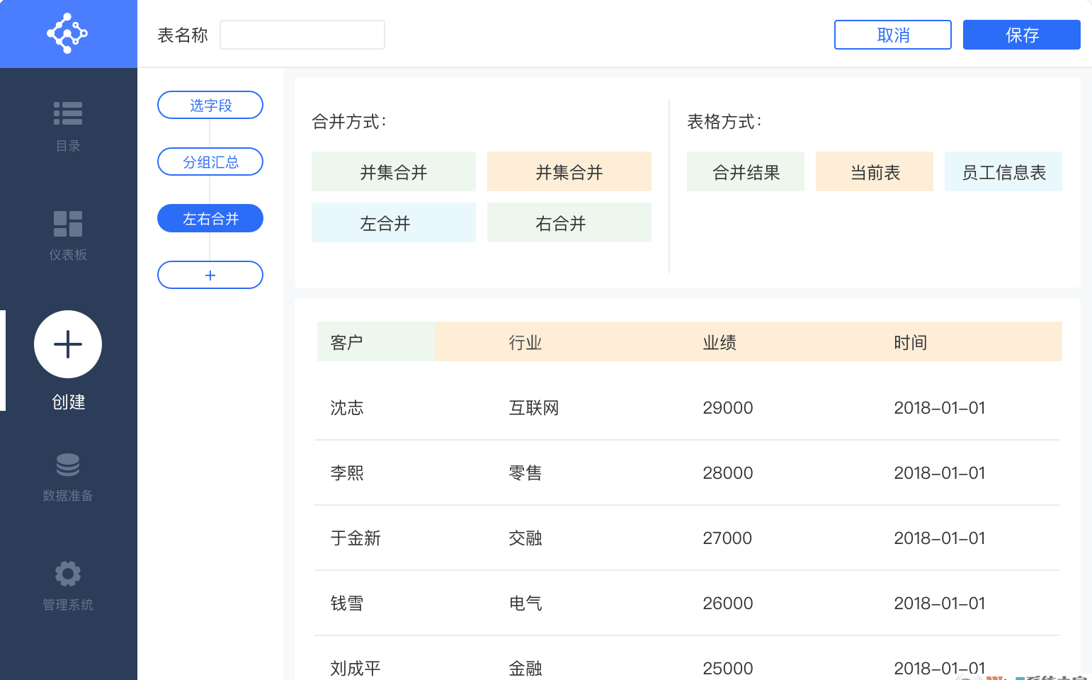Viewport: 1092px width, 680px height.
Task: Click the 创建 plus circle icon
Action: tap(68, 344)
